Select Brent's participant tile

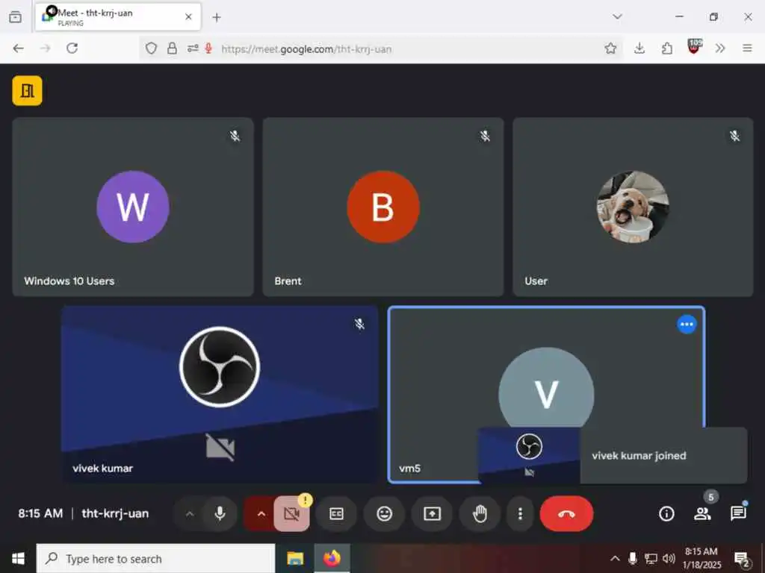tap(383, 207)
